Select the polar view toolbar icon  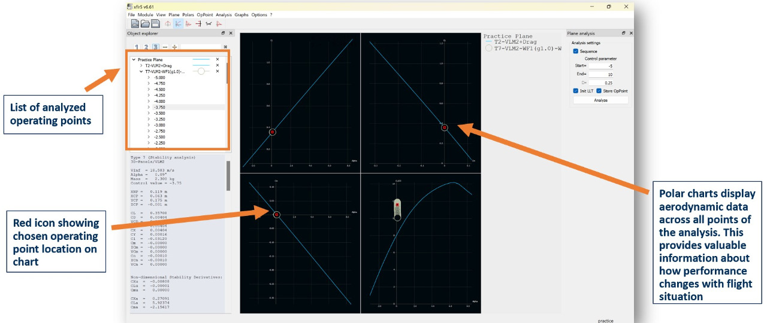pyautogui.click(x=178, y=24)
